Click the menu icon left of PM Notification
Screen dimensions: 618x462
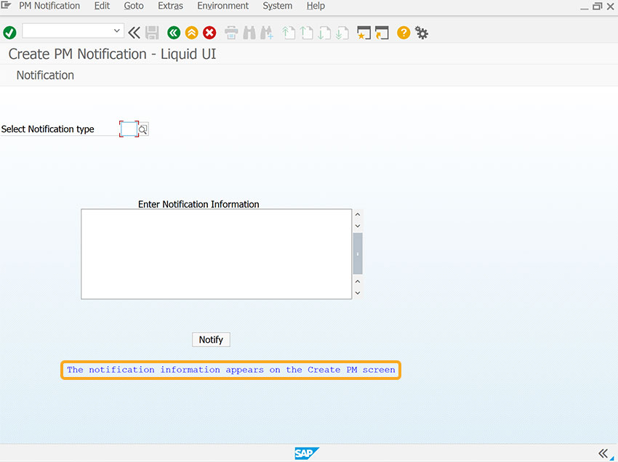click(6, 6)
